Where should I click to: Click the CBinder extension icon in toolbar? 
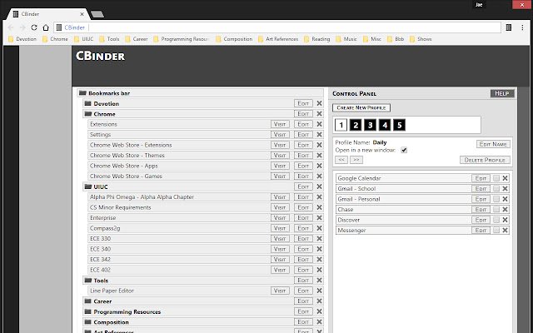[509, 27]
